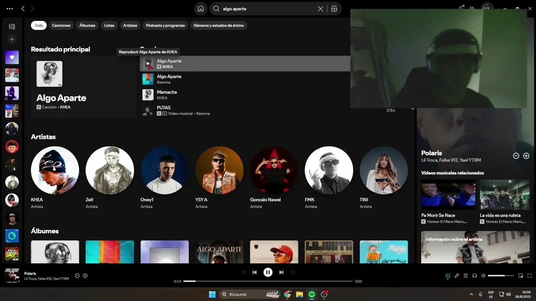Open the album cover titled ALGO APARTE
The width and height of the screenshot is (536, 301).
tap(219, 252)
